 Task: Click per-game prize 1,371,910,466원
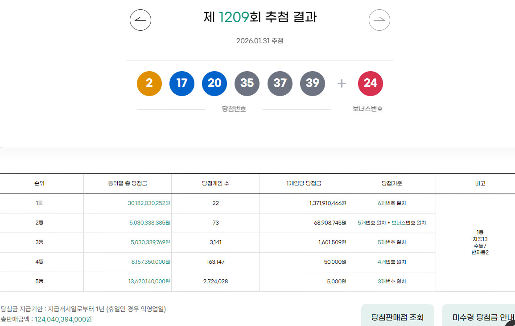328,203
